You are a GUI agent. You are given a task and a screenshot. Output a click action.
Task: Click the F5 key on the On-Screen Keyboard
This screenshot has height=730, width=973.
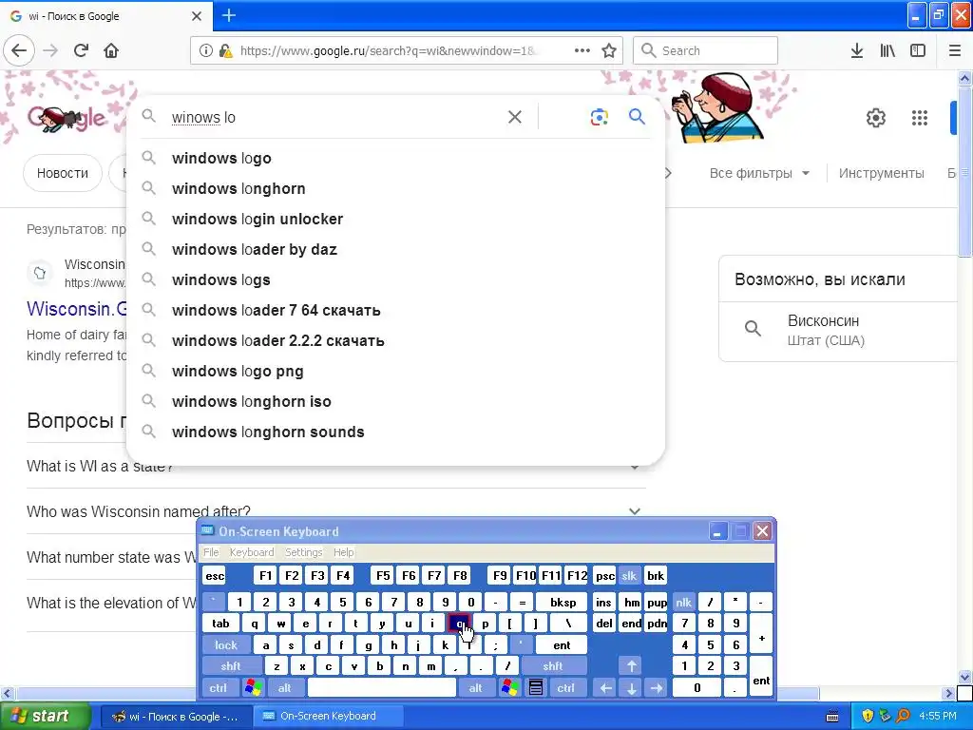tap(383, 576)
